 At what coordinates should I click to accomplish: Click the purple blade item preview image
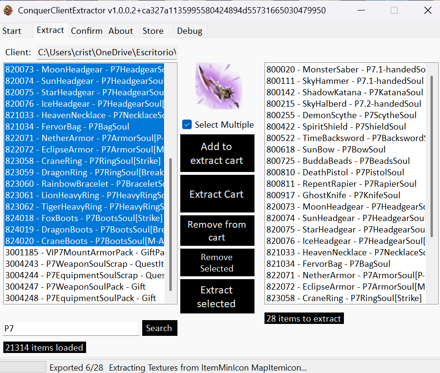[218, 86]
